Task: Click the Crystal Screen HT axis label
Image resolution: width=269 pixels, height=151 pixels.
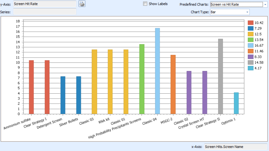Action: pos(191,123)
